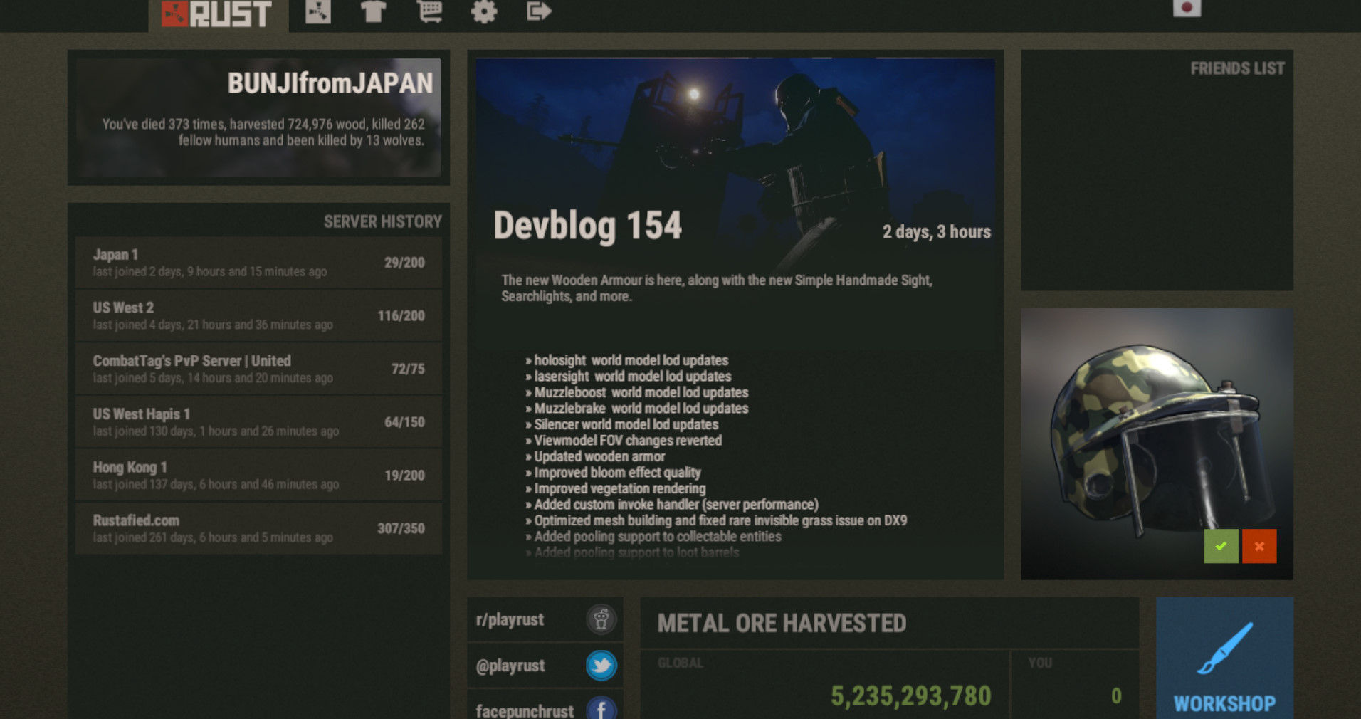Viewport: 1361px width, 719px height.
Task: Open the server browser icon
Action: pyautogui.click(x=318, y=11)
